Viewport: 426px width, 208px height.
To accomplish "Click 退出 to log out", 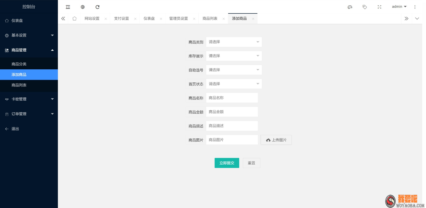I will (29, 129).
